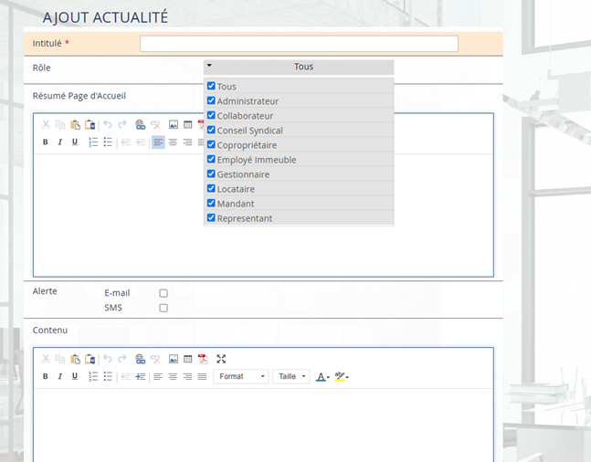Open the background highlight color picker
This screenshot has width=591, height=462.
342,376
